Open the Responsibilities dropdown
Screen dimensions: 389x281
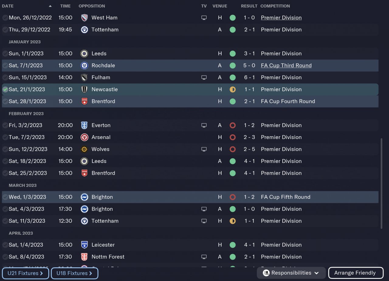pyautogui.click(x=291, y=273)
